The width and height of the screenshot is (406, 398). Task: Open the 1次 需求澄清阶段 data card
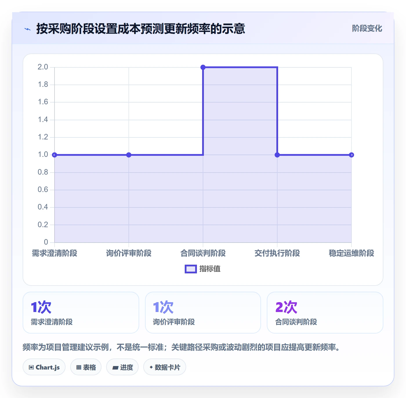(x=81, y=313)
